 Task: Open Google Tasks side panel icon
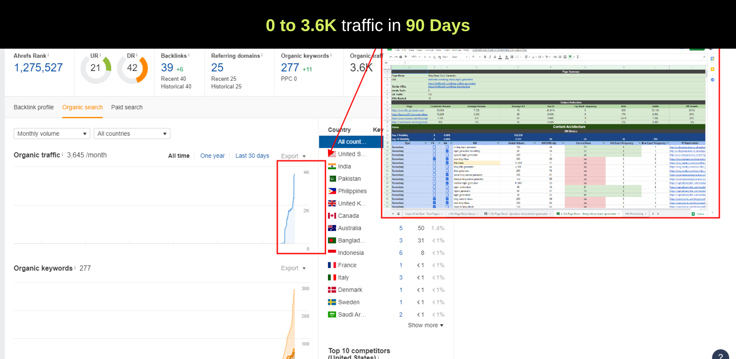pos(712,80)
